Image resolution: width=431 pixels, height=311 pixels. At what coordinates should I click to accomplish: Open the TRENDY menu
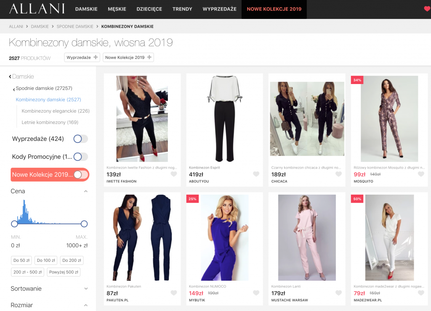[182, 9]
